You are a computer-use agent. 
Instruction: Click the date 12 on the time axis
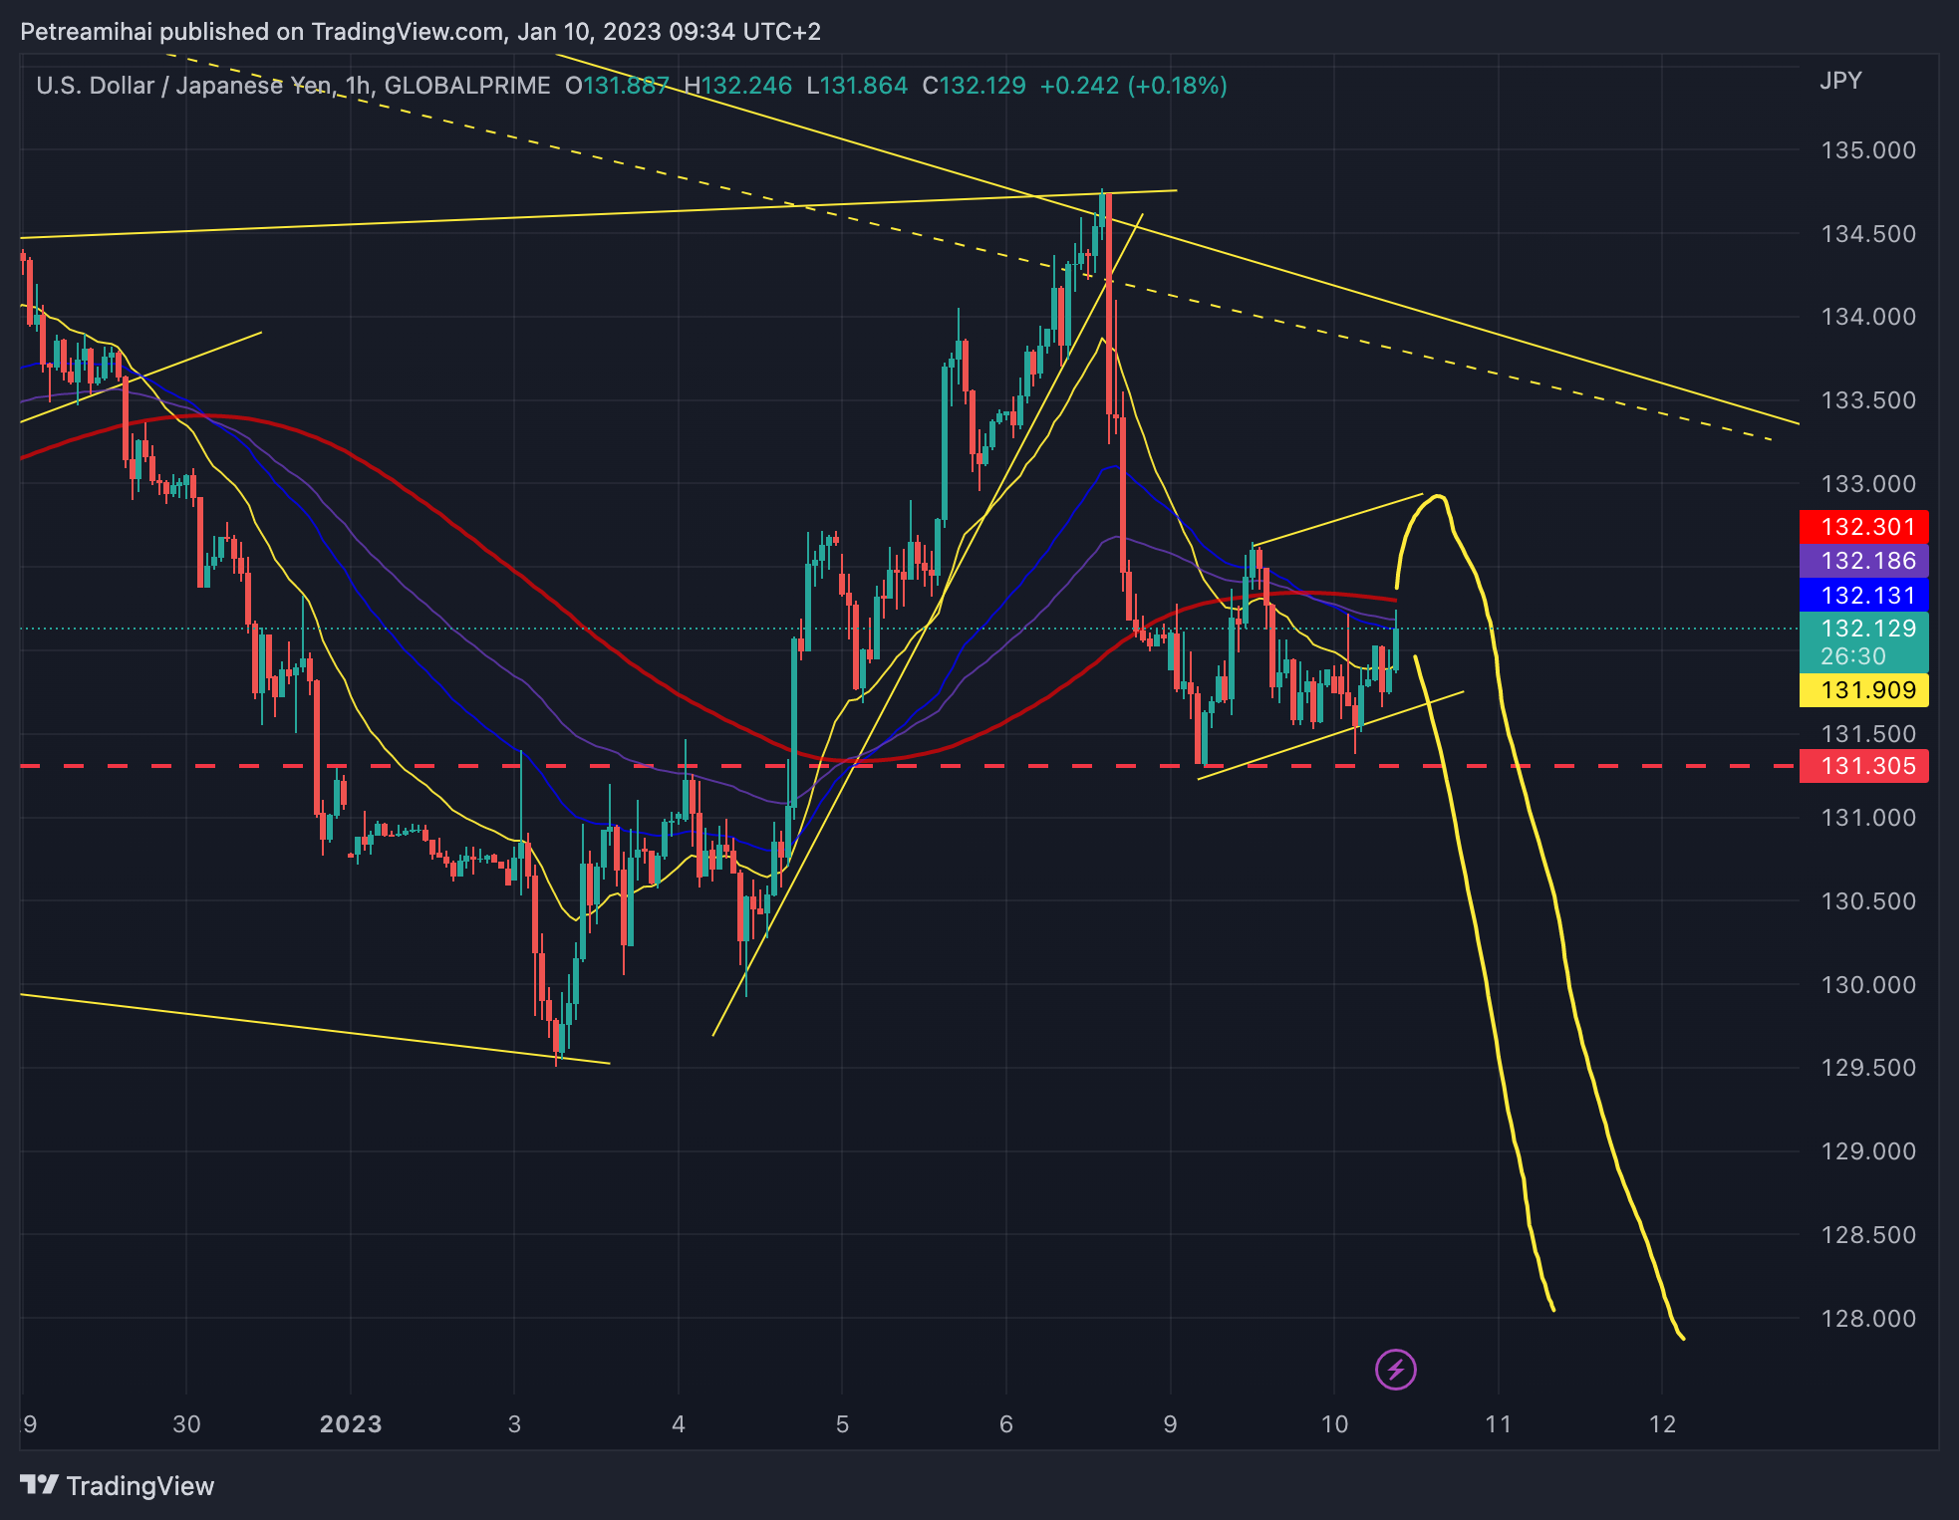tap(1662, 1424)
